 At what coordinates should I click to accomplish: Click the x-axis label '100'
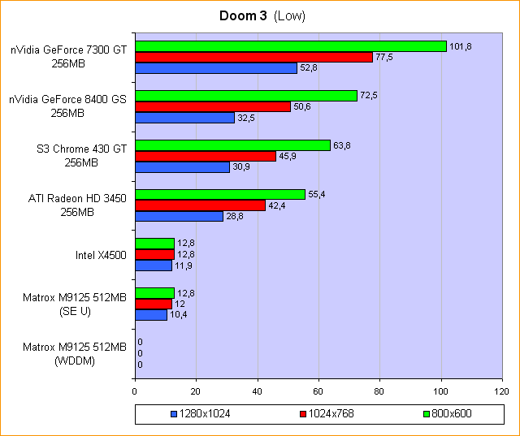[x=440, y=391]
